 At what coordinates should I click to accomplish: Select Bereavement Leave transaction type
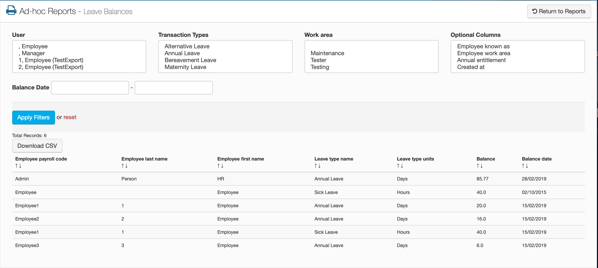tap(190, 60)
